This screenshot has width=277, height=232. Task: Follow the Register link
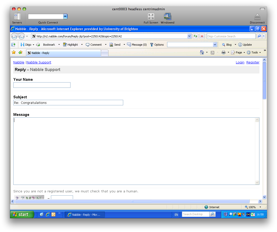[x=253, y=62]
